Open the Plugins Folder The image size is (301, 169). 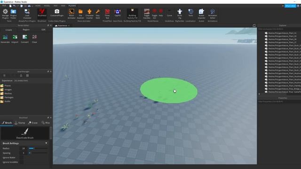13,14
